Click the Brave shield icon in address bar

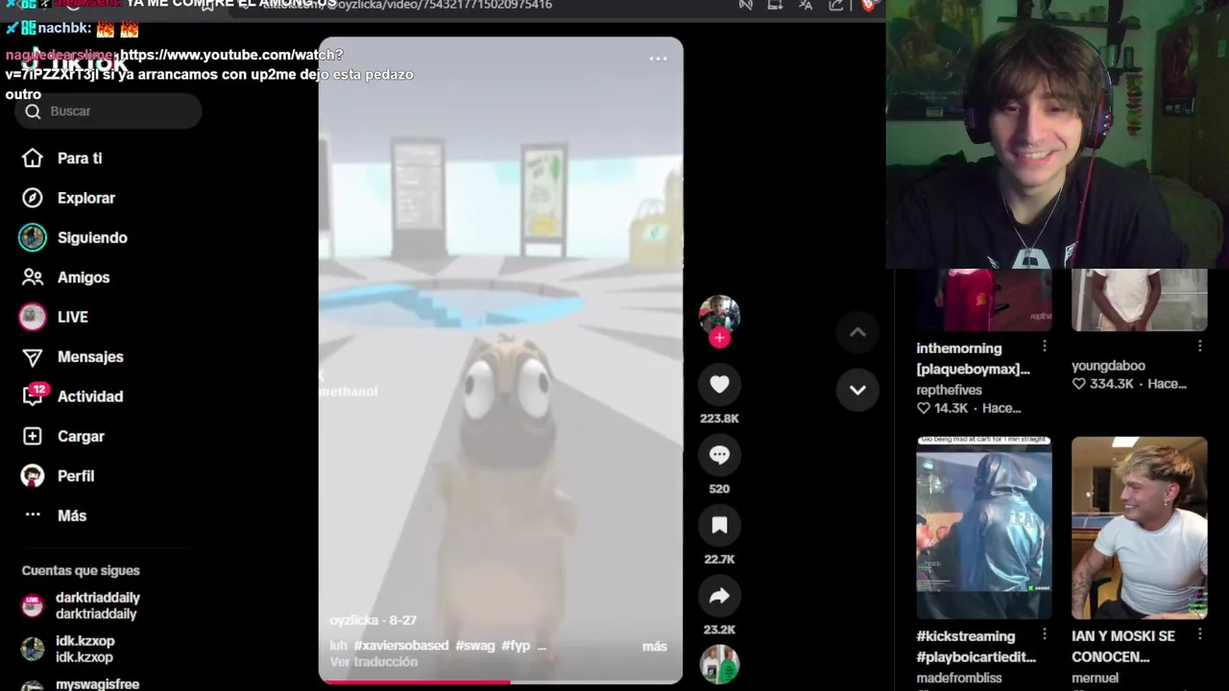pos(869,5)
